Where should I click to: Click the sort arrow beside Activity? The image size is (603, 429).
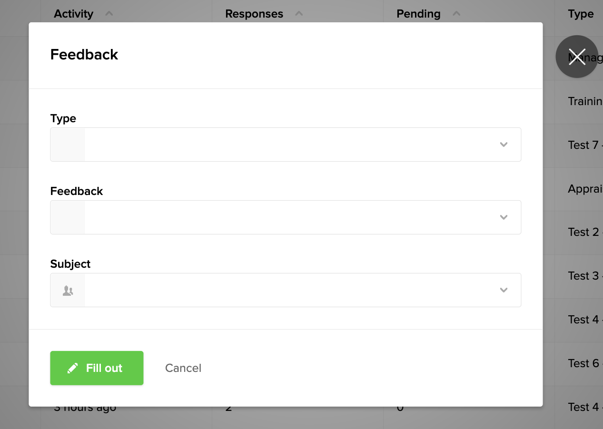[x=109, y=14]
